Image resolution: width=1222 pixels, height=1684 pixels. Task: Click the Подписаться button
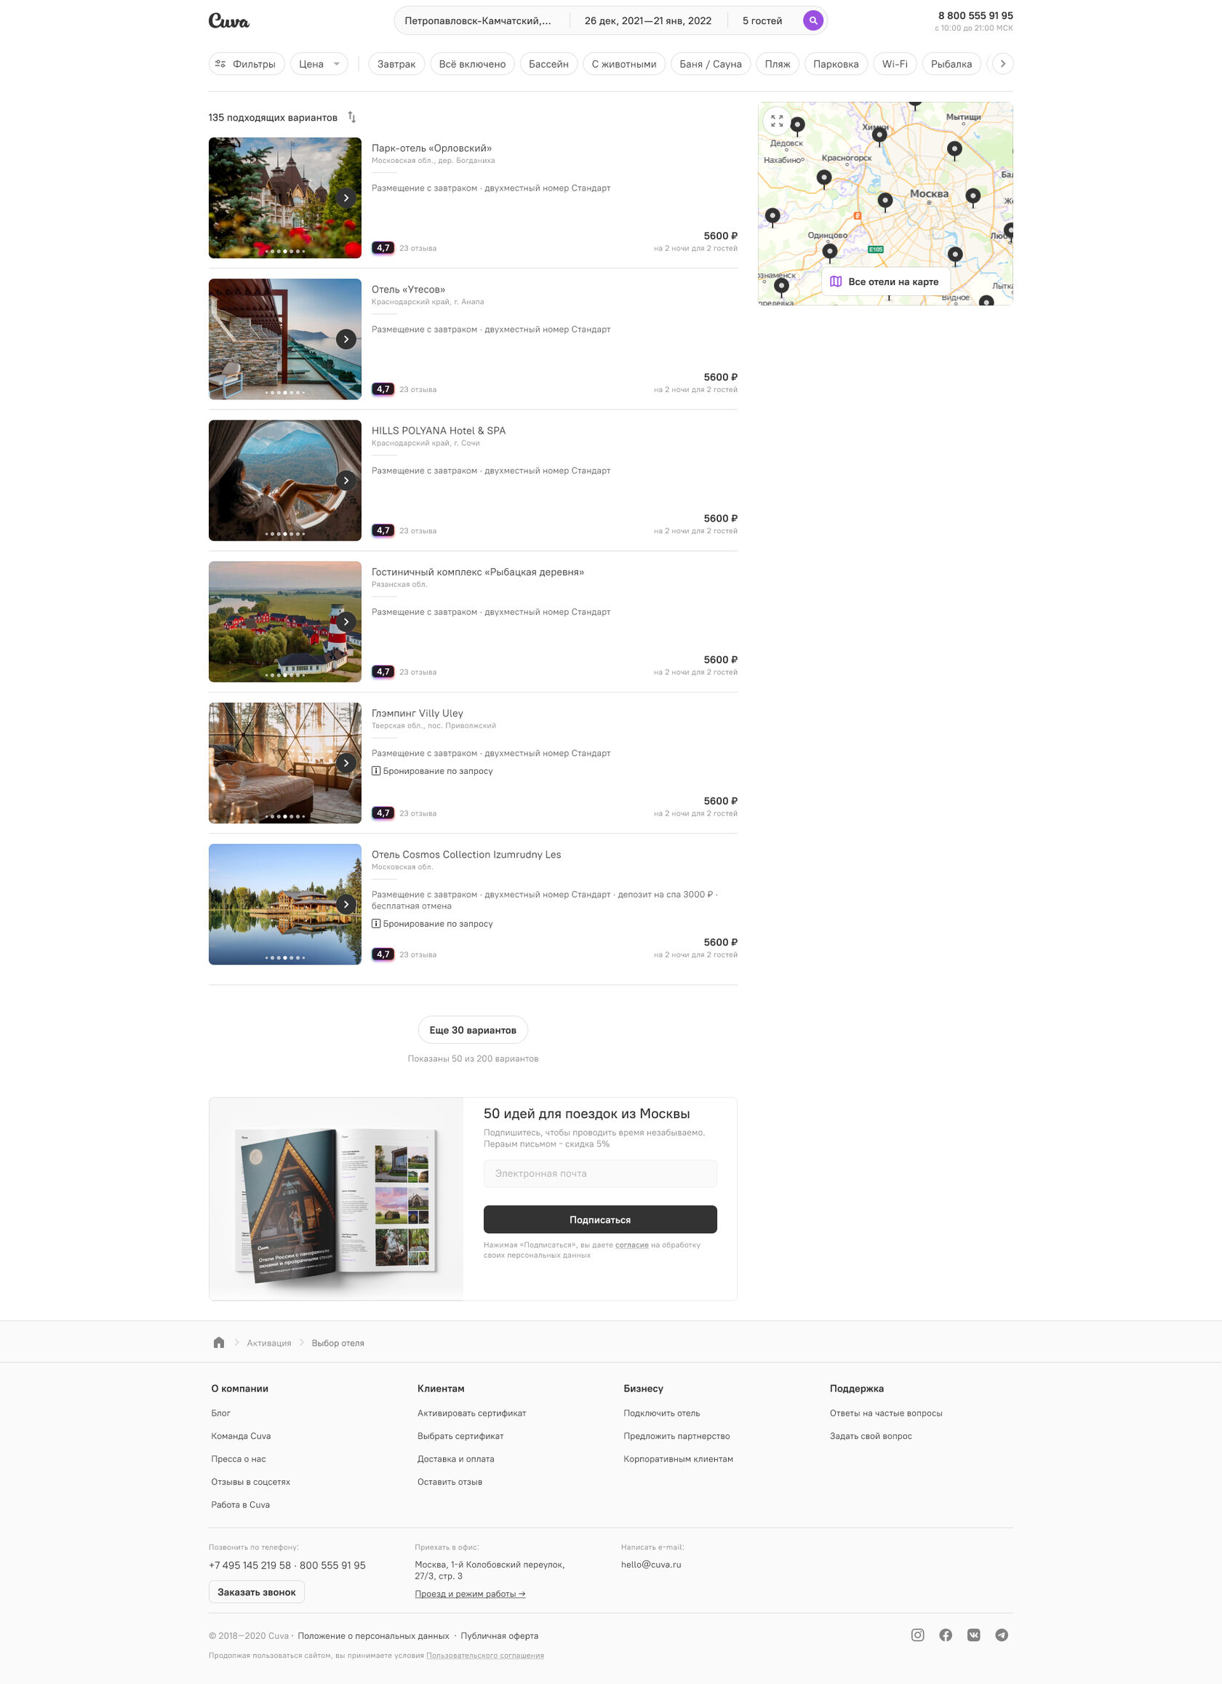[600, 1219]
